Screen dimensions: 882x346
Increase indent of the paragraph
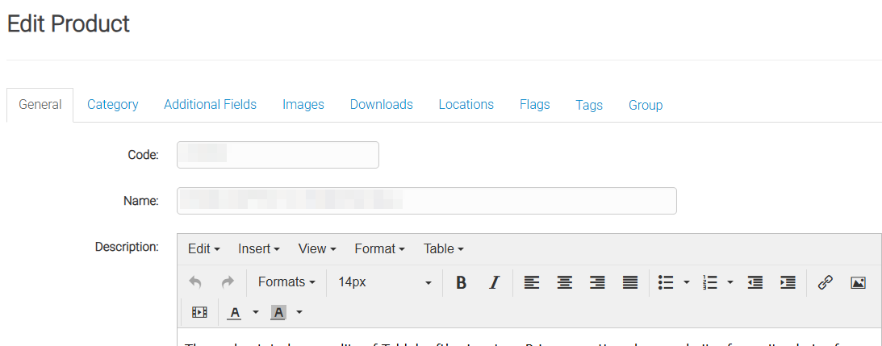pos(788,282)
